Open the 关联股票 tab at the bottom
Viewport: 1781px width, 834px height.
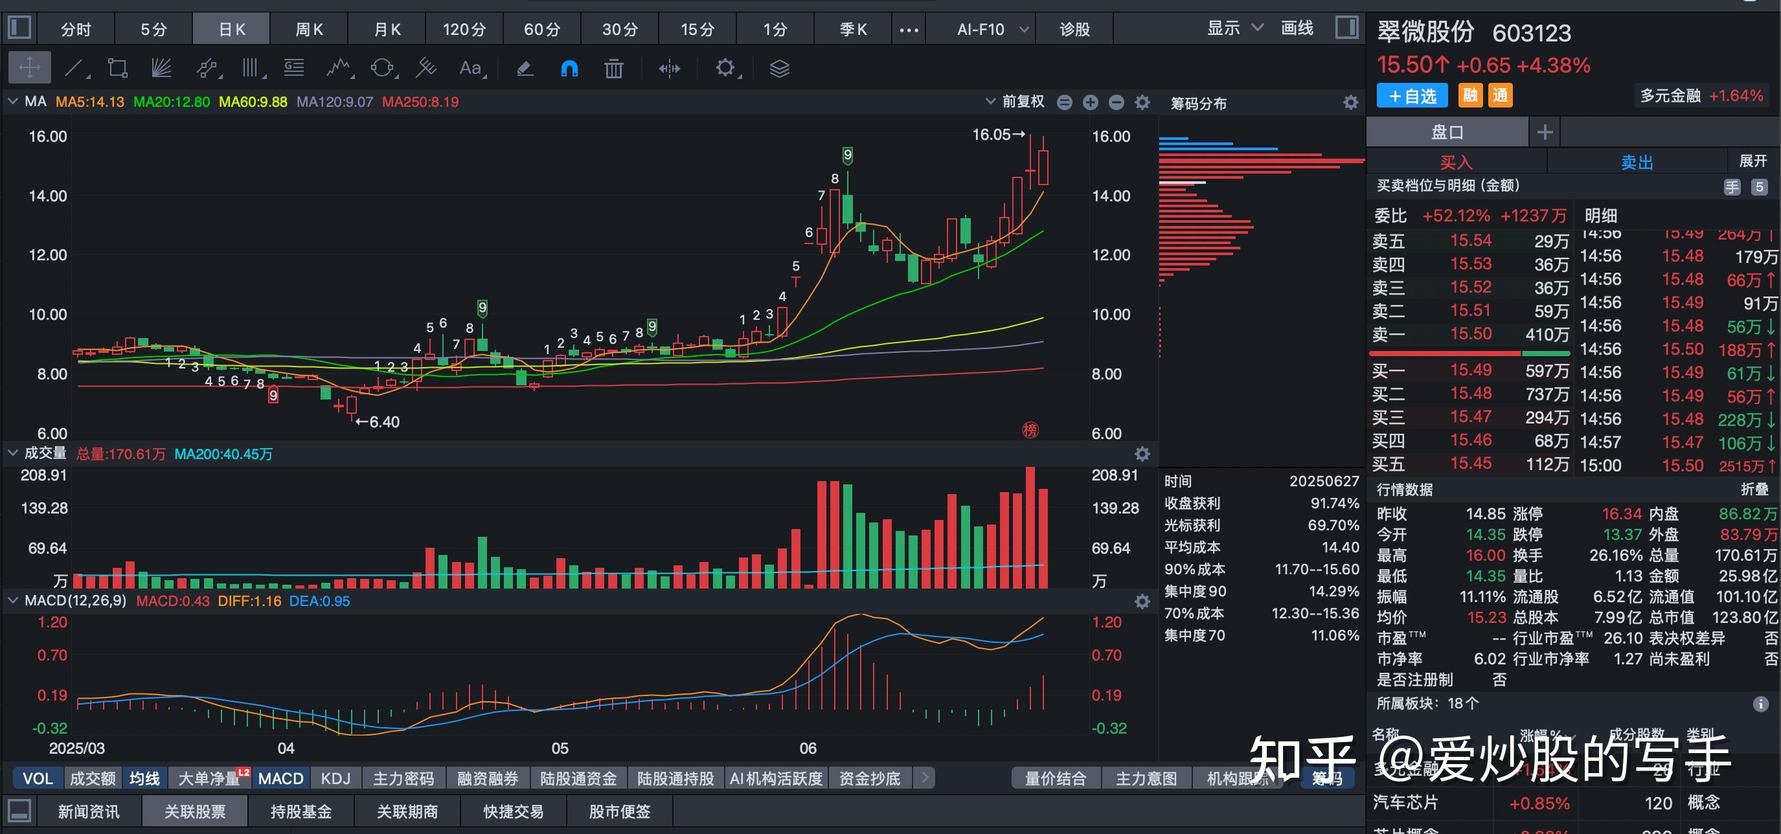click(x=194, y=811)
